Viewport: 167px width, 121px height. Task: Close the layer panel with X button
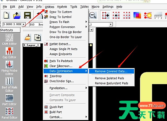[x=91, y=30]
